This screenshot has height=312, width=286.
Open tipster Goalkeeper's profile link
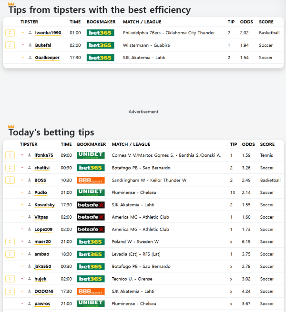pos(47,58)
